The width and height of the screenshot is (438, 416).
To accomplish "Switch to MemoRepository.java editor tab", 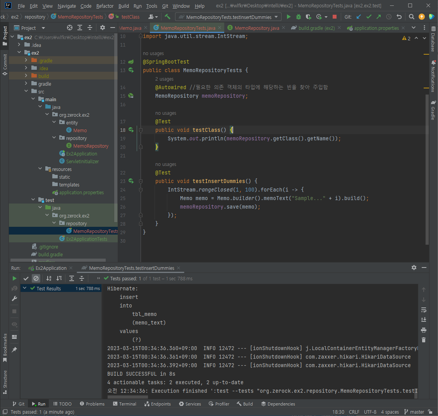I will [x=256, y=28].
